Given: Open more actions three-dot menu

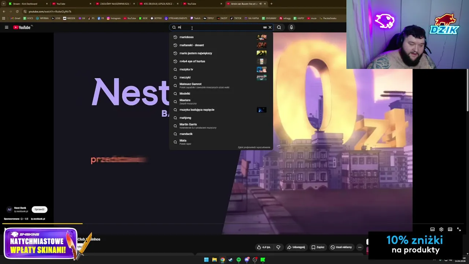Looking at the screenshot, I should (360, 247).
